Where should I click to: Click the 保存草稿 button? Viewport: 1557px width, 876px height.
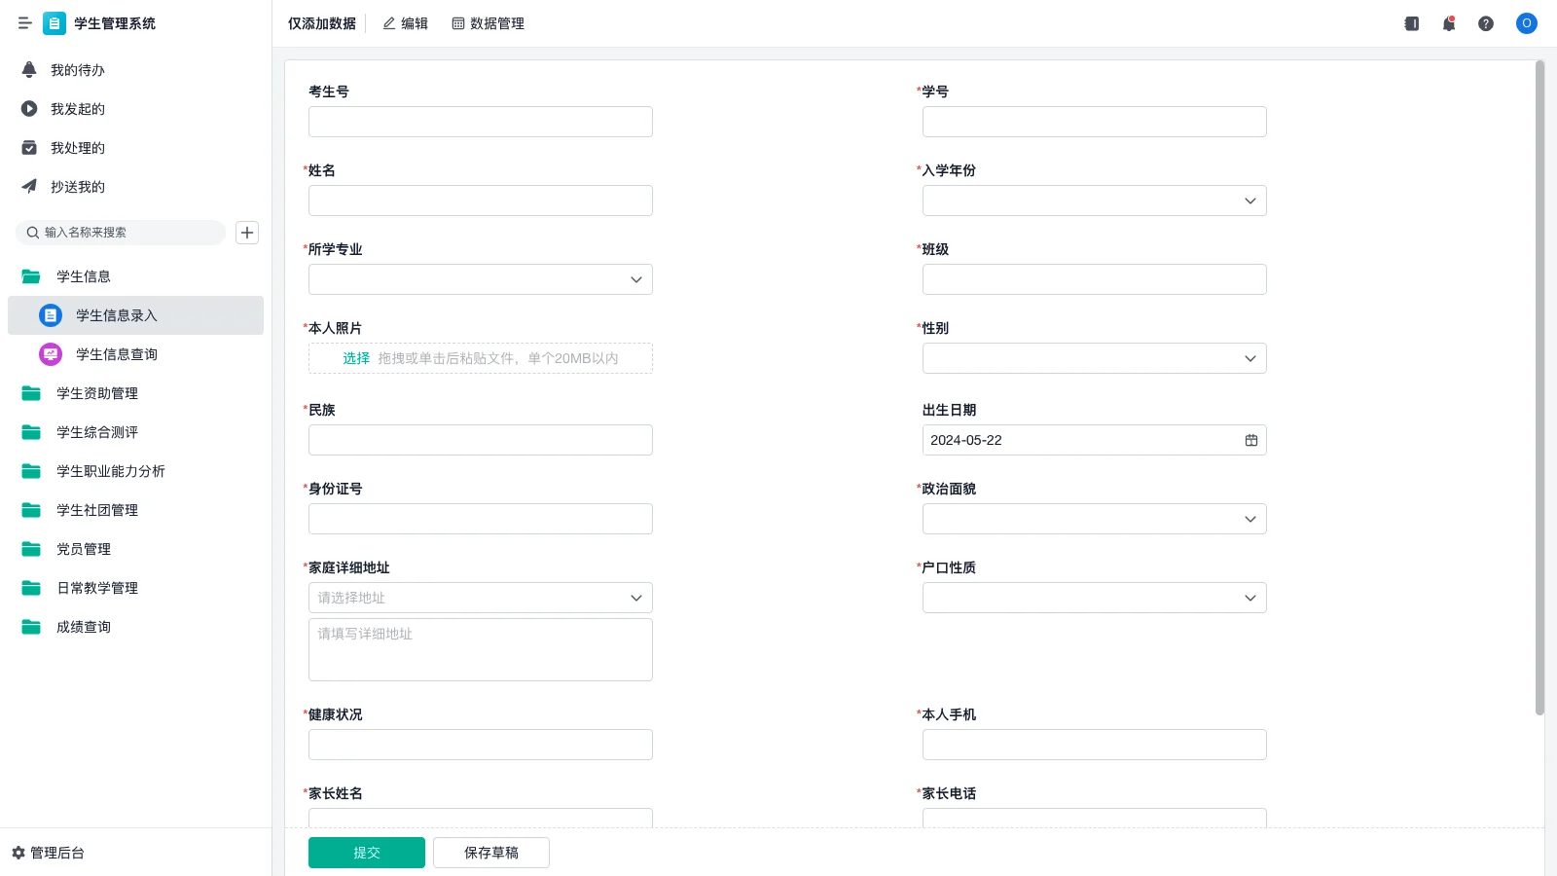(490, 852)
